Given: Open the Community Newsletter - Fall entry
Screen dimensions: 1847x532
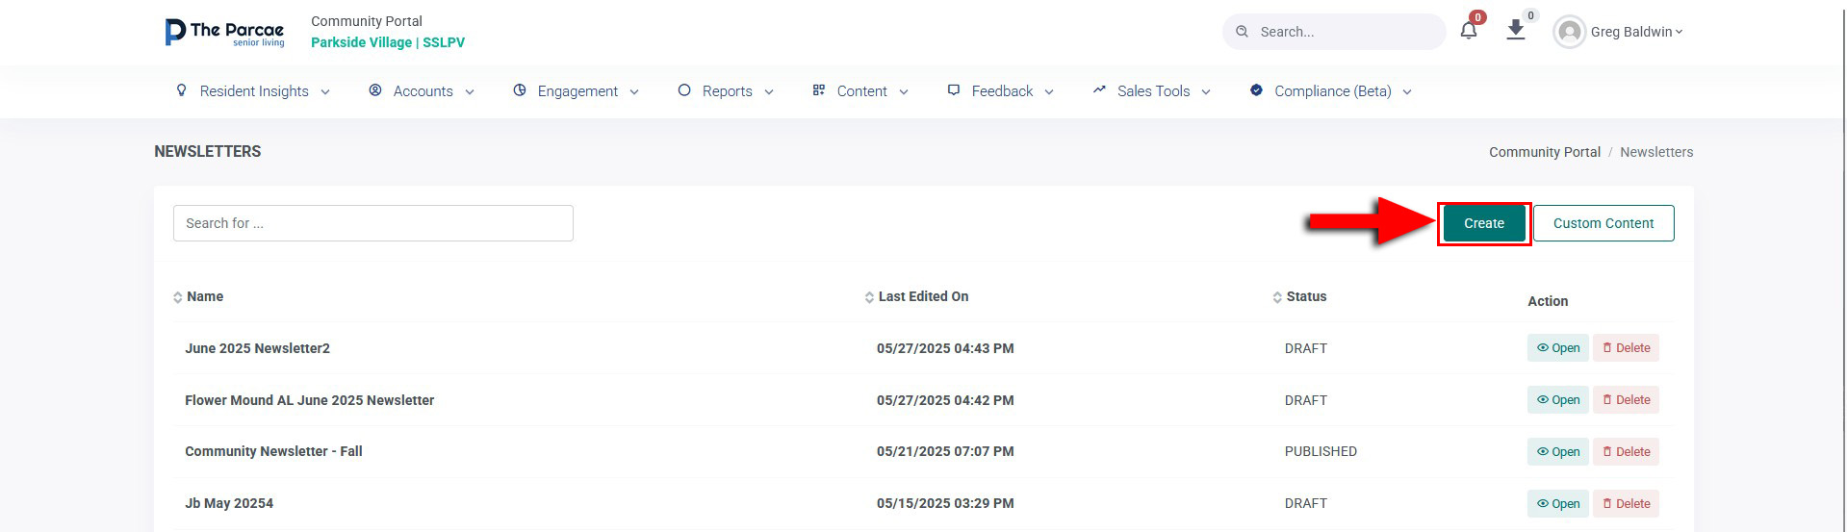Looking at the screenshot, I should coord(1557,452).
